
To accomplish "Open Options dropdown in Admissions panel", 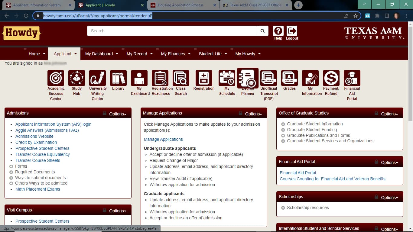I will pos(118,114).
